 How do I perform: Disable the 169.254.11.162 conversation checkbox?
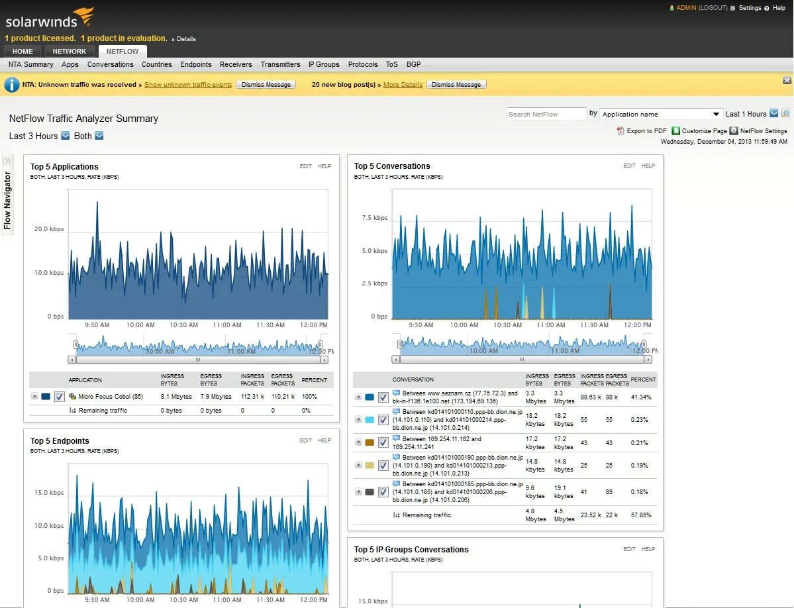383,442
